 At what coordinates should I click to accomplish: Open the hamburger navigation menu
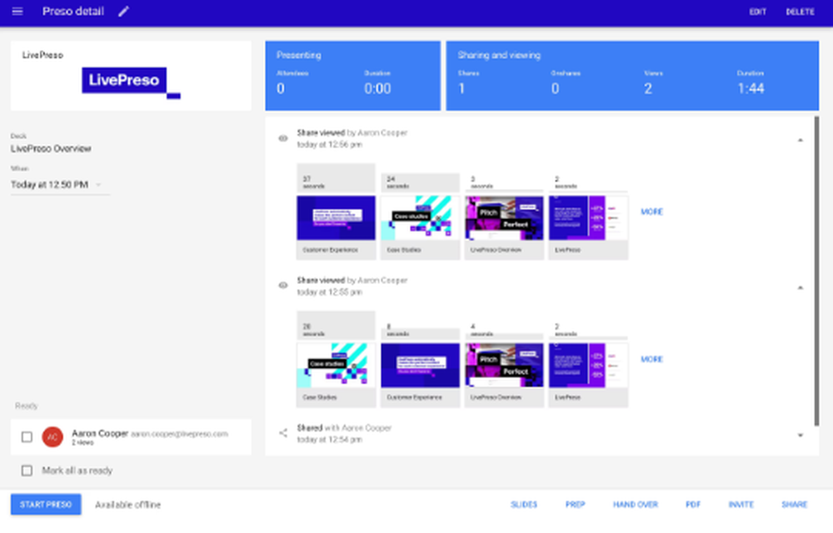(17, 11)
